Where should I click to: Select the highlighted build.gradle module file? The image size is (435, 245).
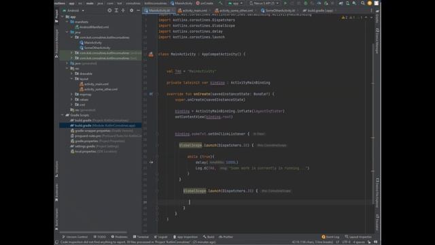point(101,125)
